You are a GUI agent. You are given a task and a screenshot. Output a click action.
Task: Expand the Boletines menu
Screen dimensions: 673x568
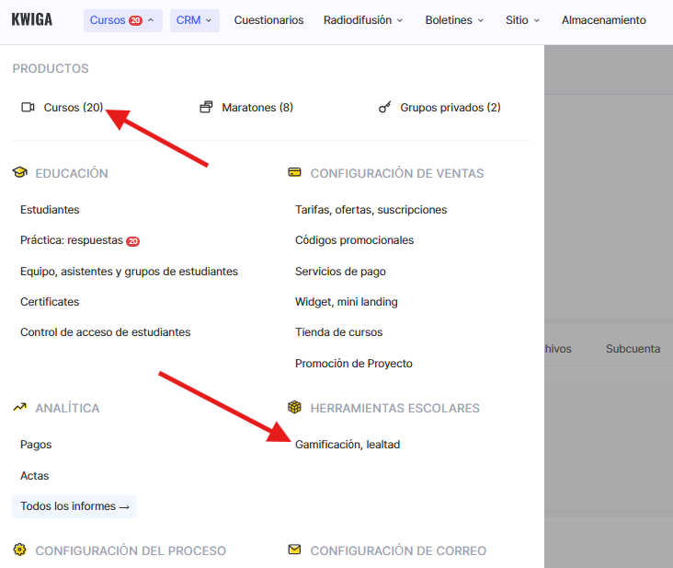454,20
